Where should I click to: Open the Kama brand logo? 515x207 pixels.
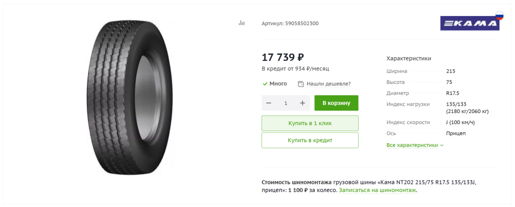click(x=468, y=23)
